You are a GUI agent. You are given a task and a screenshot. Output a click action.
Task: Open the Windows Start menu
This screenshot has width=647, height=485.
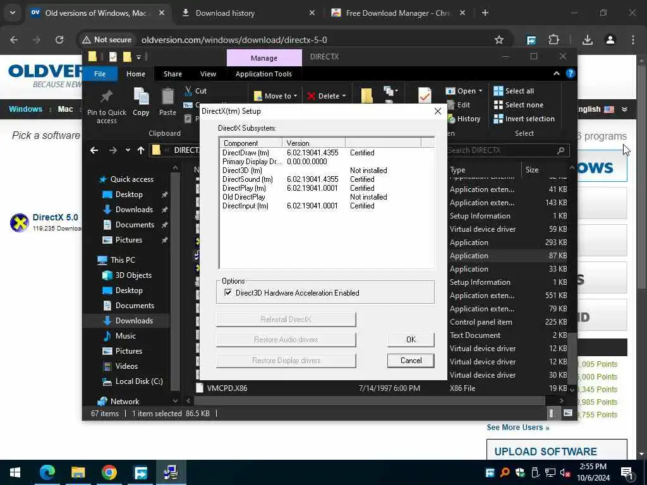(x=15, y=472)
